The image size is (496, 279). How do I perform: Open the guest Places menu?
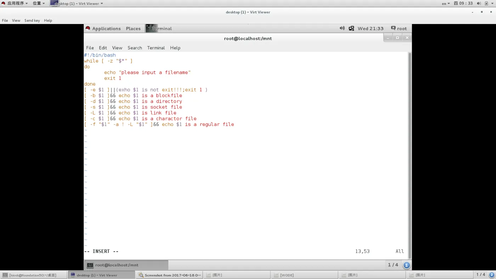[133, 29]
